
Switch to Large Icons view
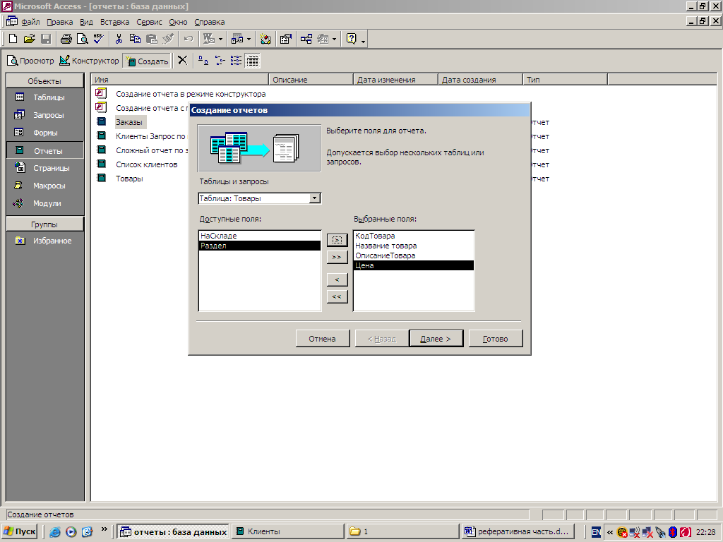coord(203,61)
